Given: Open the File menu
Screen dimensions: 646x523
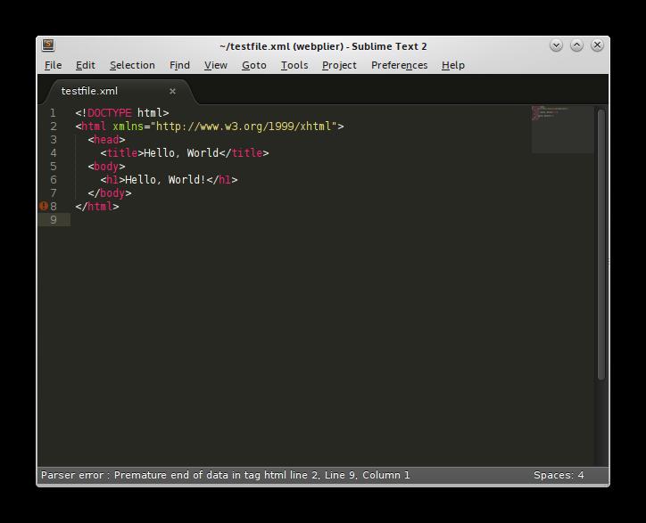Looking at the screenshot, I should 54,65.
